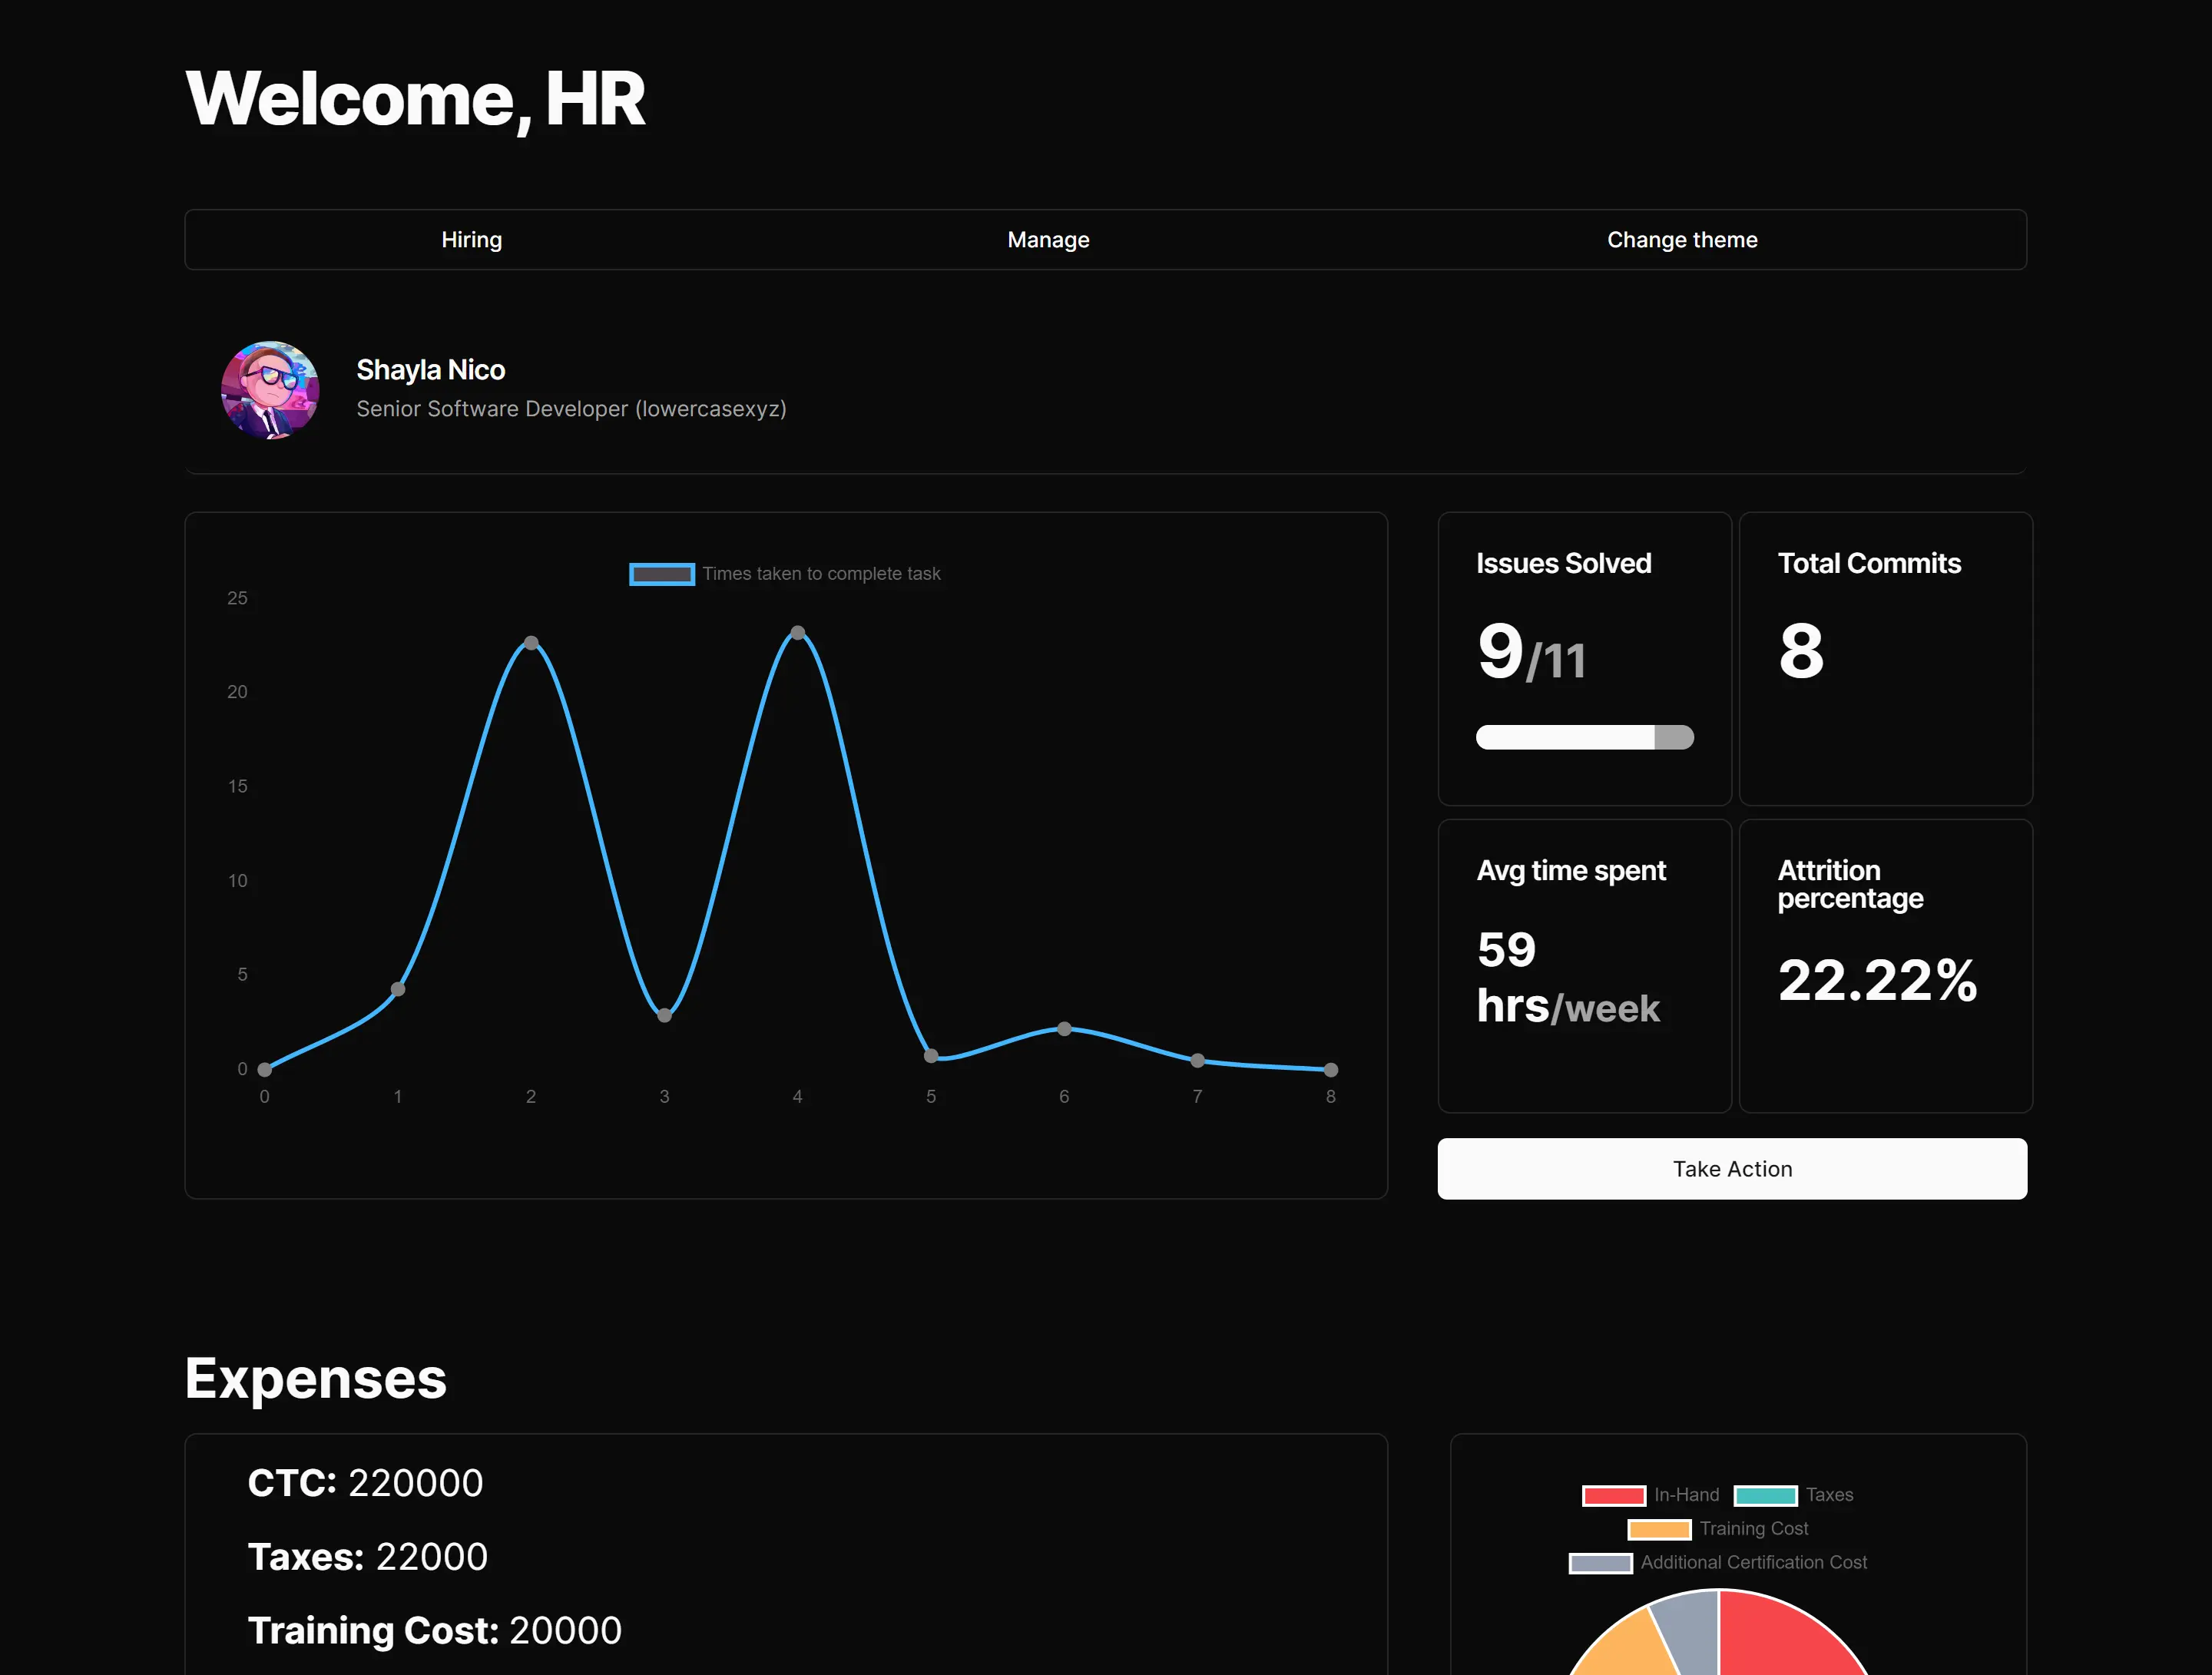Click the line chart peak at x=4

797,633
